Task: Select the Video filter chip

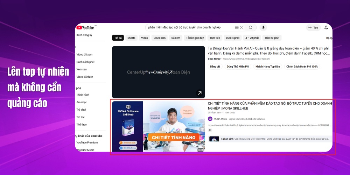Action: pyautogui.click(x=145, y=38)
